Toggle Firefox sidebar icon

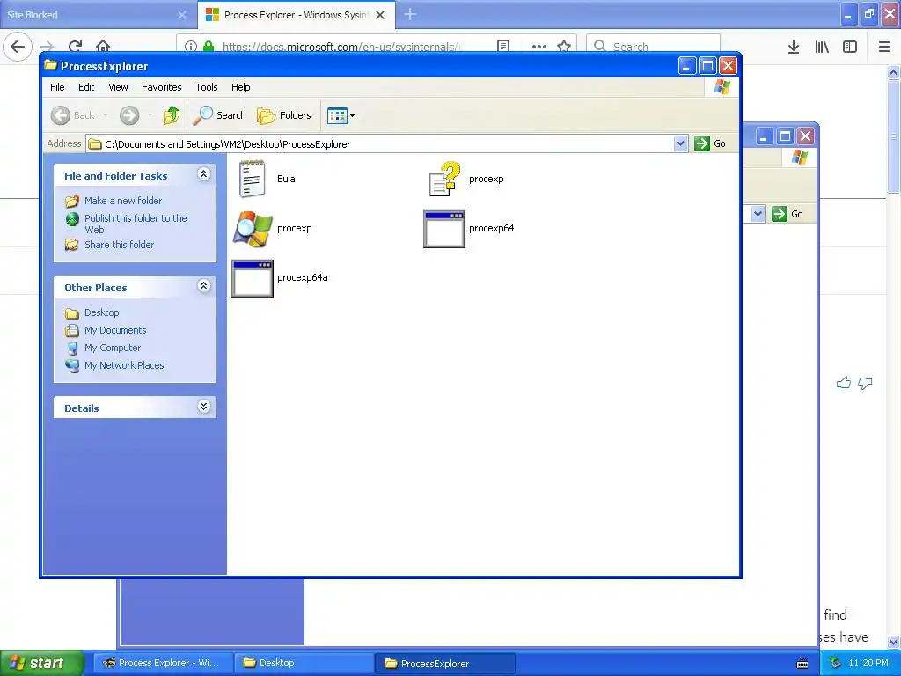pyautogui.click(x=850, y=48)
